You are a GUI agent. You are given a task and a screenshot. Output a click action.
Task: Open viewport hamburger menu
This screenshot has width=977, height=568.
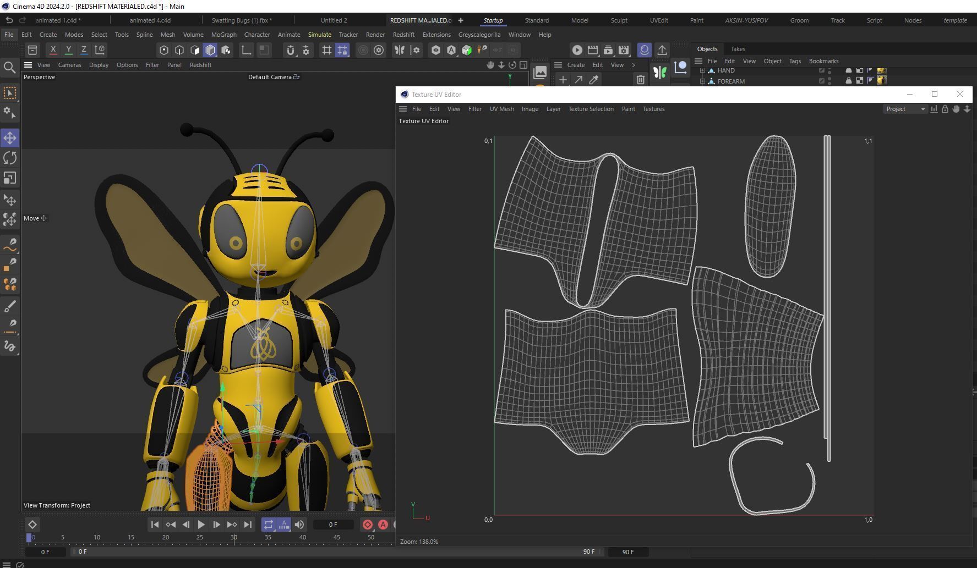pos(28,65)
